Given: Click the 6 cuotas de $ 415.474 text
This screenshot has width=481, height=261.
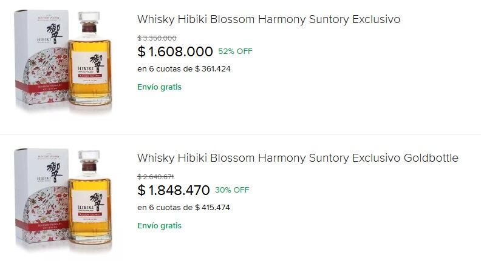Looking at the screenshot, I should point(184,208).
